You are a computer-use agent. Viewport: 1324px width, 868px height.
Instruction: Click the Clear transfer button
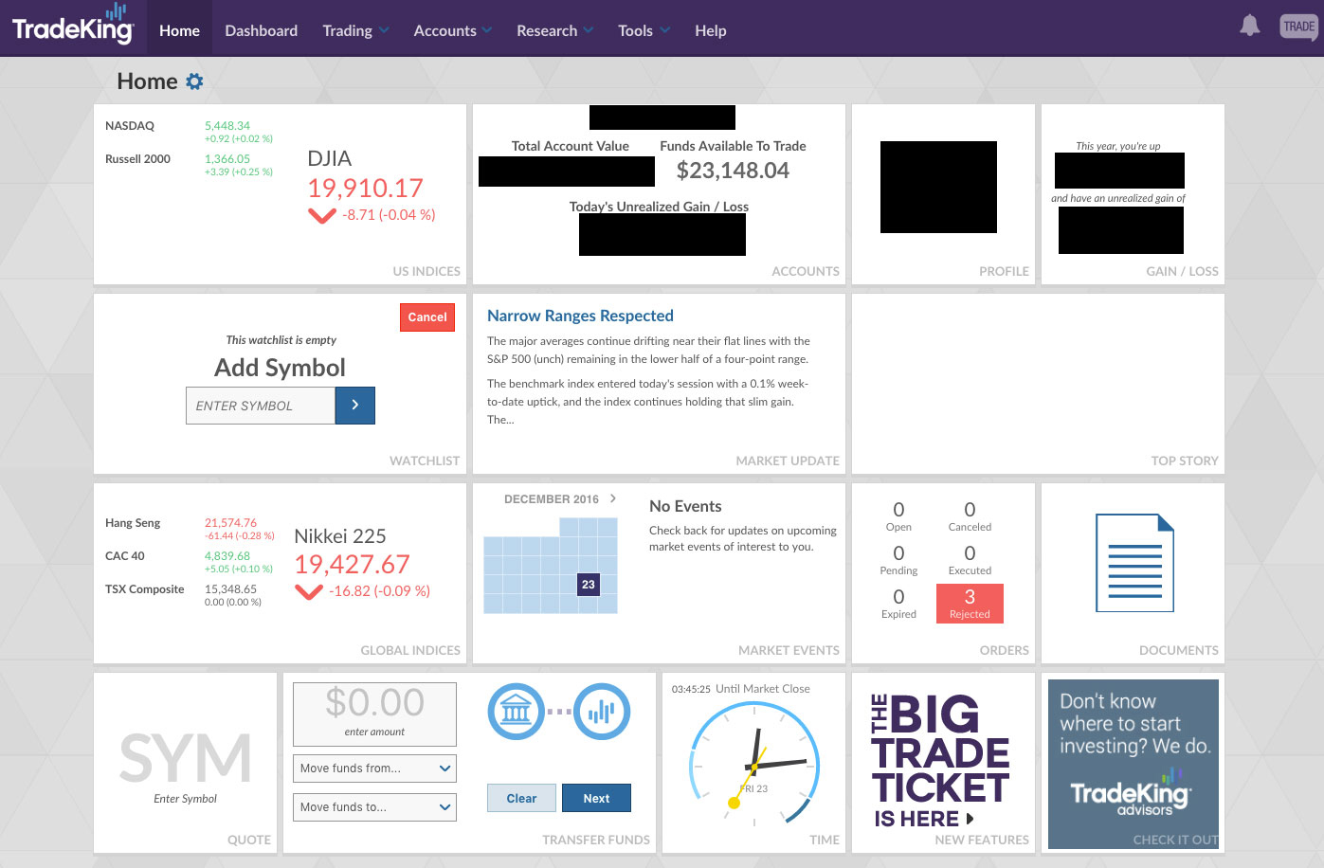521,798
